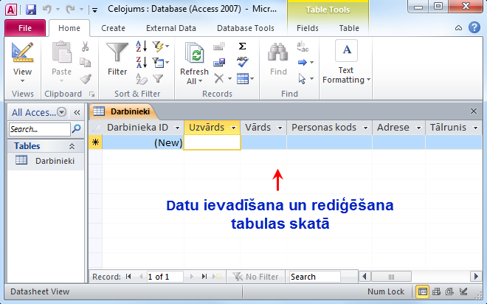Sort descending with the Z-A icon
Screen dimensions: 487x304
[140, 62]
